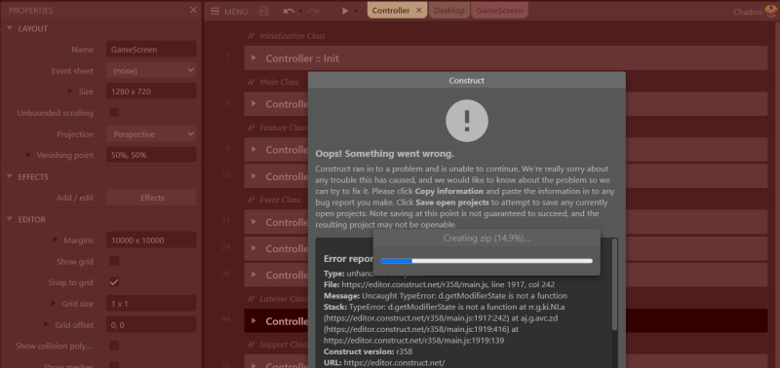
Task: Uncheck the Snap to grid checkbox
Action: click(114, 282)
